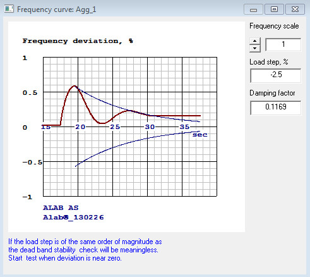
Task: Minimize the Frequency curve window
Action: [253, 9]
